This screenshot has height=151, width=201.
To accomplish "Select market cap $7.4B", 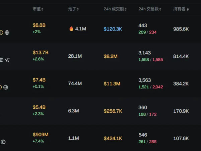I will (x=39, y=80).
